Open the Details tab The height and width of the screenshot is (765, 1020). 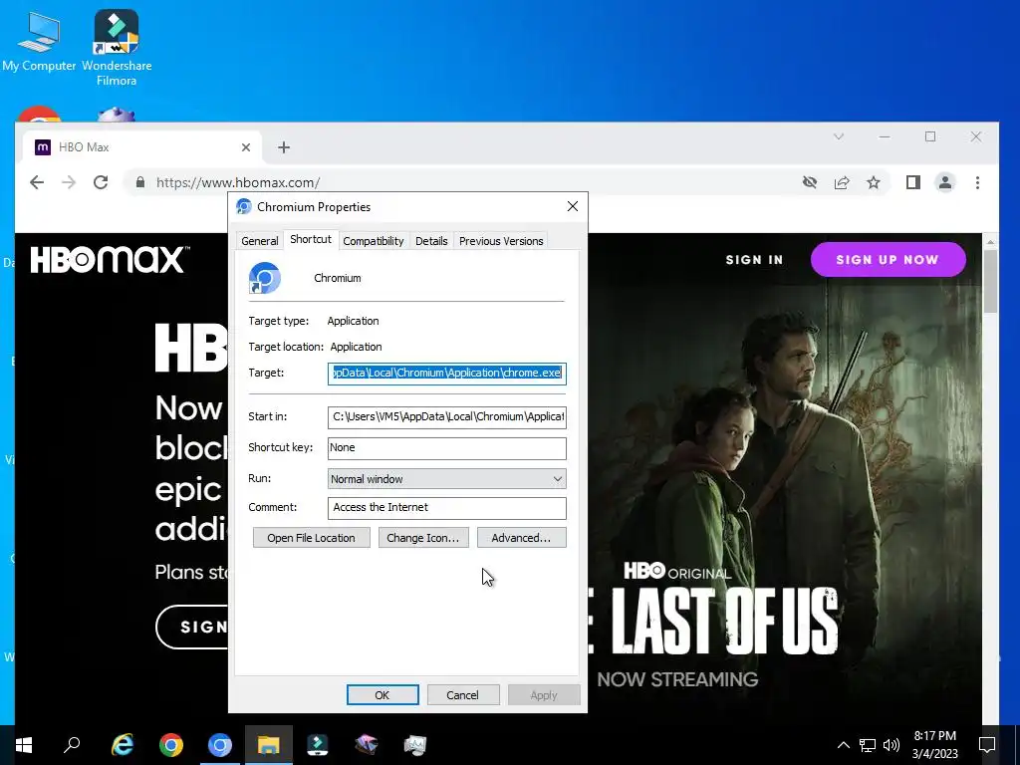431,241
